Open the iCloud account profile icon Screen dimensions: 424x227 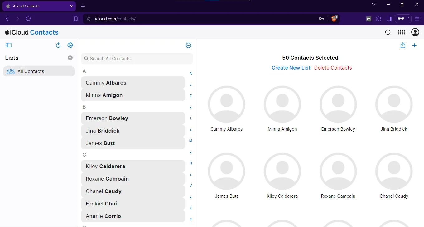click(415, 32)
